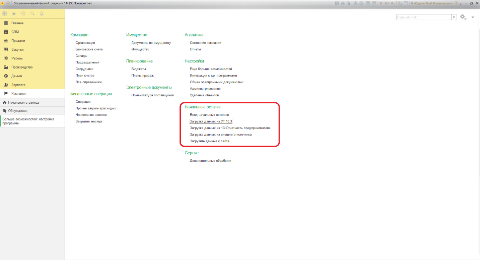Open Банковские счета link
Image resolution: width=480 pixels, height=260 pixels.
pos(89,49)
